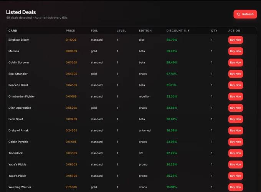This screenshot has width=261, height=192.
Task: Click the 59.73% discount value
Action: pyautogui.click(x=172, y=51)
